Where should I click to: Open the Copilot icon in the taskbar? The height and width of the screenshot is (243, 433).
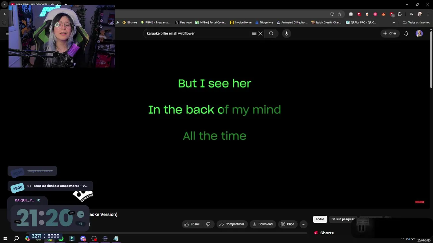[27, 239]
